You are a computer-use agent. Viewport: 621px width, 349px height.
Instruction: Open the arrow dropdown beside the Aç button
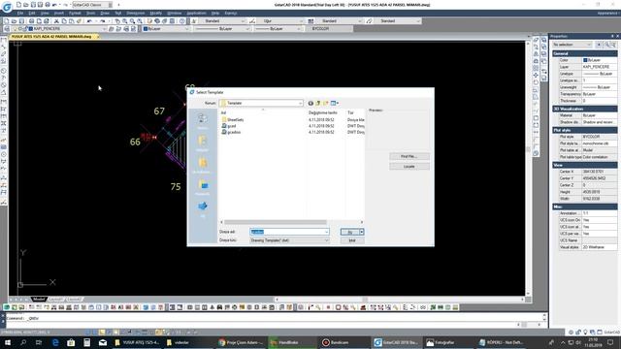tap(362, 232)
